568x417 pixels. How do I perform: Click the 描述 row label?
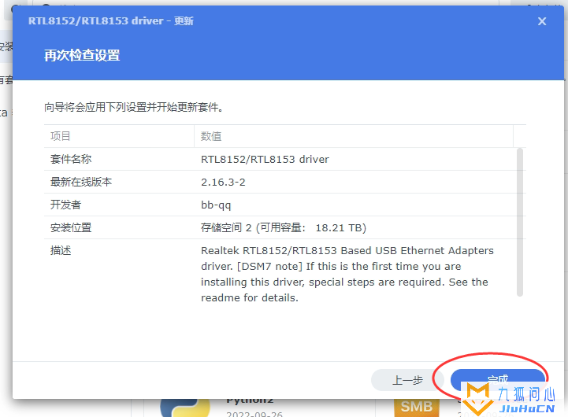tap(61, 250)
